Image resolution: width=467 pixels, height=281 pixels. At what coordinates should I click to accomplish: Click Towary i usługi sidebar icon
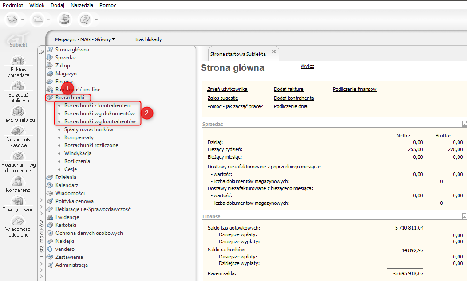point(18,202)
